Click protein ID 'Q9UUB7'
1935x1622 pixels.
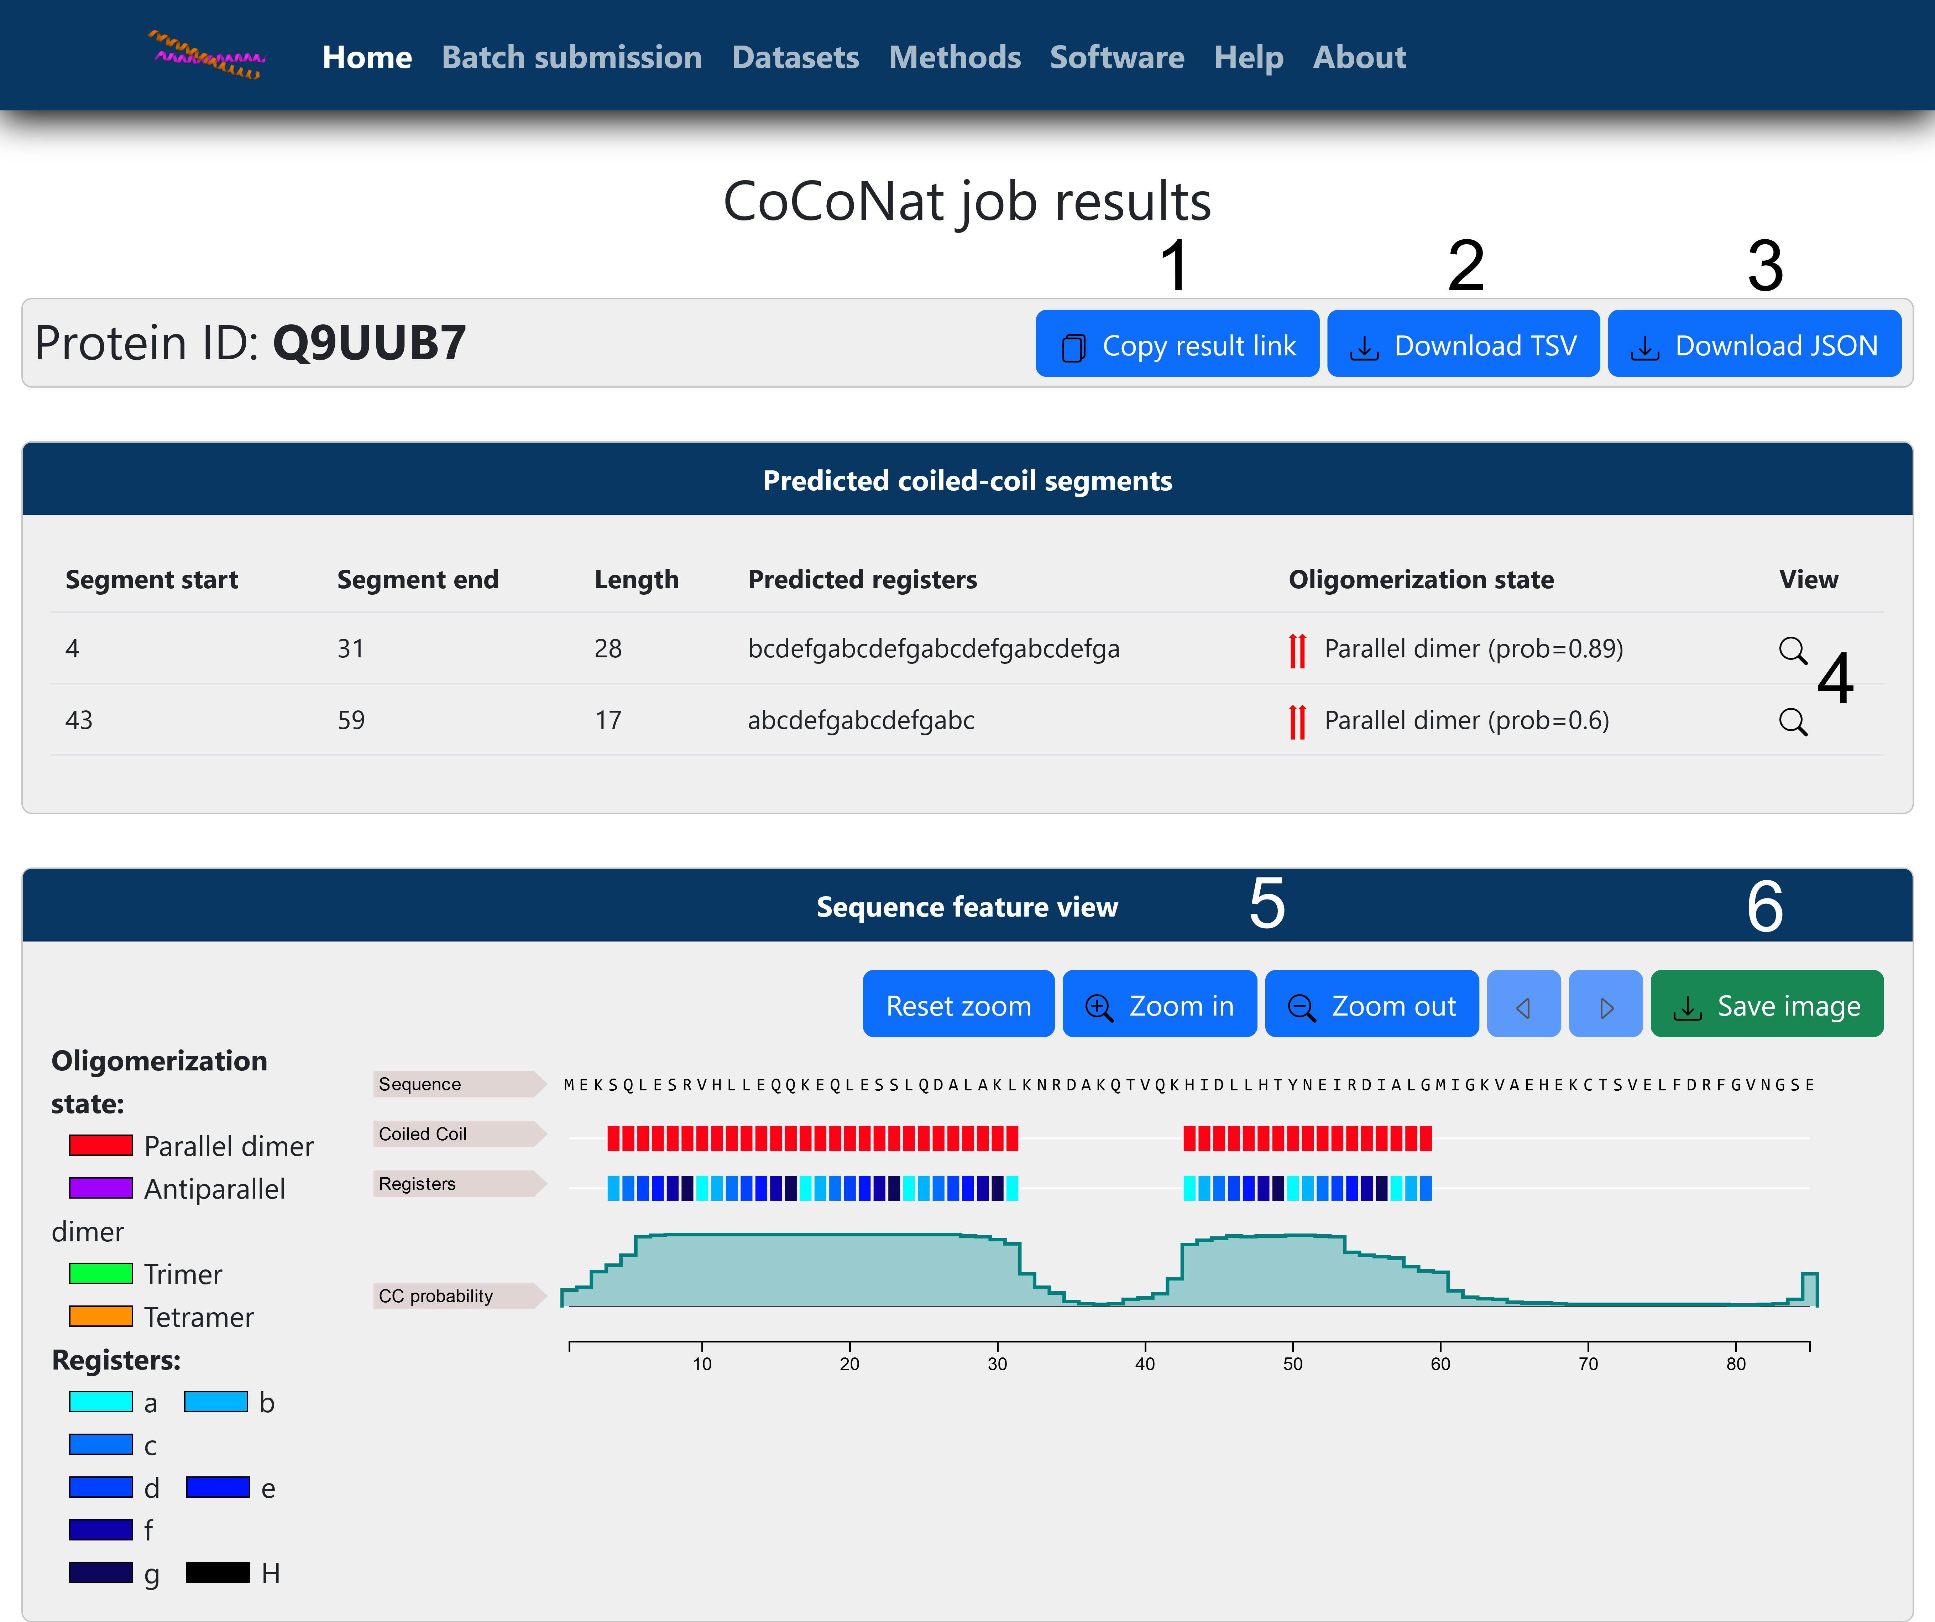[370, 343]
